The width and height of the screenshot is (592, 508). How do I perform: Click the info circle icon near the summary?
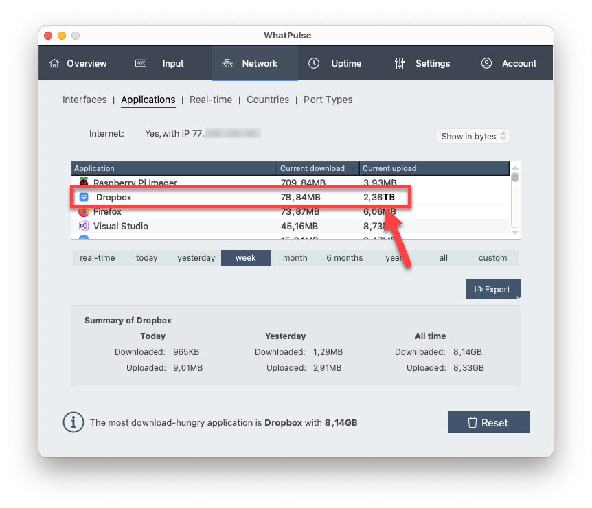73,422
